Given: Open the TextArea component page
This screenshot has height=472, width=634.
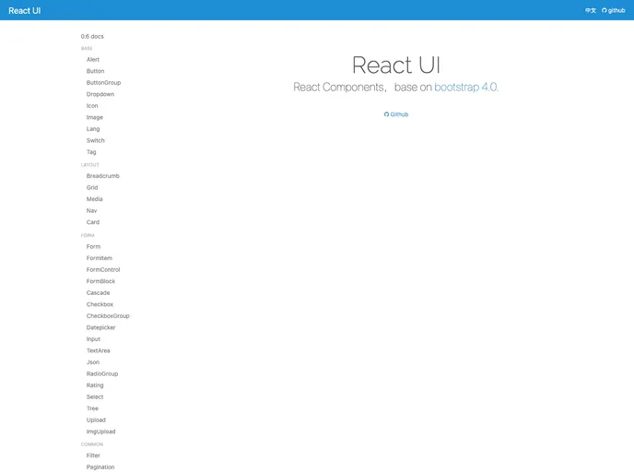Looking at the screenshot, I should (x=99, y=350).
